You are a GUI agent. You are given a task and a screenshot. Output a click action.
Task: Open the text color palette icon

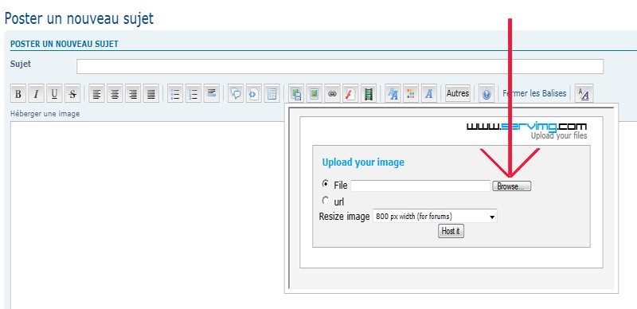pos(411,94)
